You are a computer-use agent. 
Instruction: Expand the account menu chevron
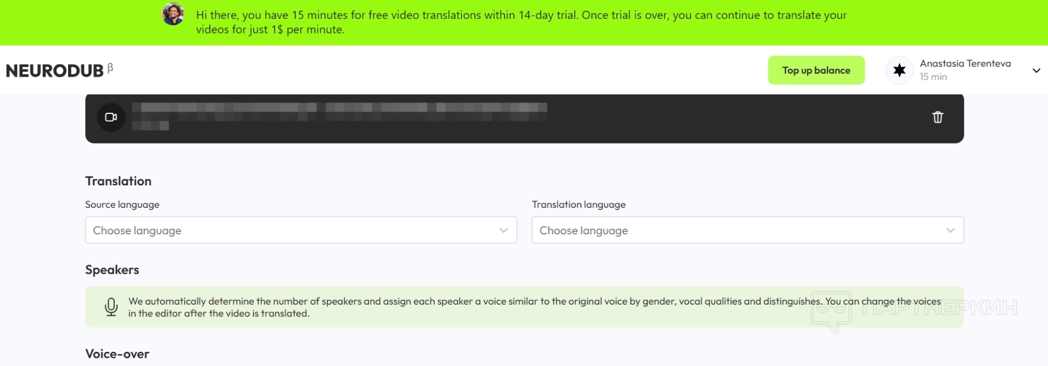(x=1036, y=70)
